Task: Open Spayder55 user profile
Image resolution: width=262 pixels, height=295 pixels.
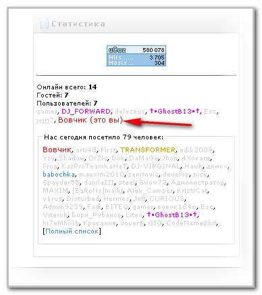Action: click(61, 183)
